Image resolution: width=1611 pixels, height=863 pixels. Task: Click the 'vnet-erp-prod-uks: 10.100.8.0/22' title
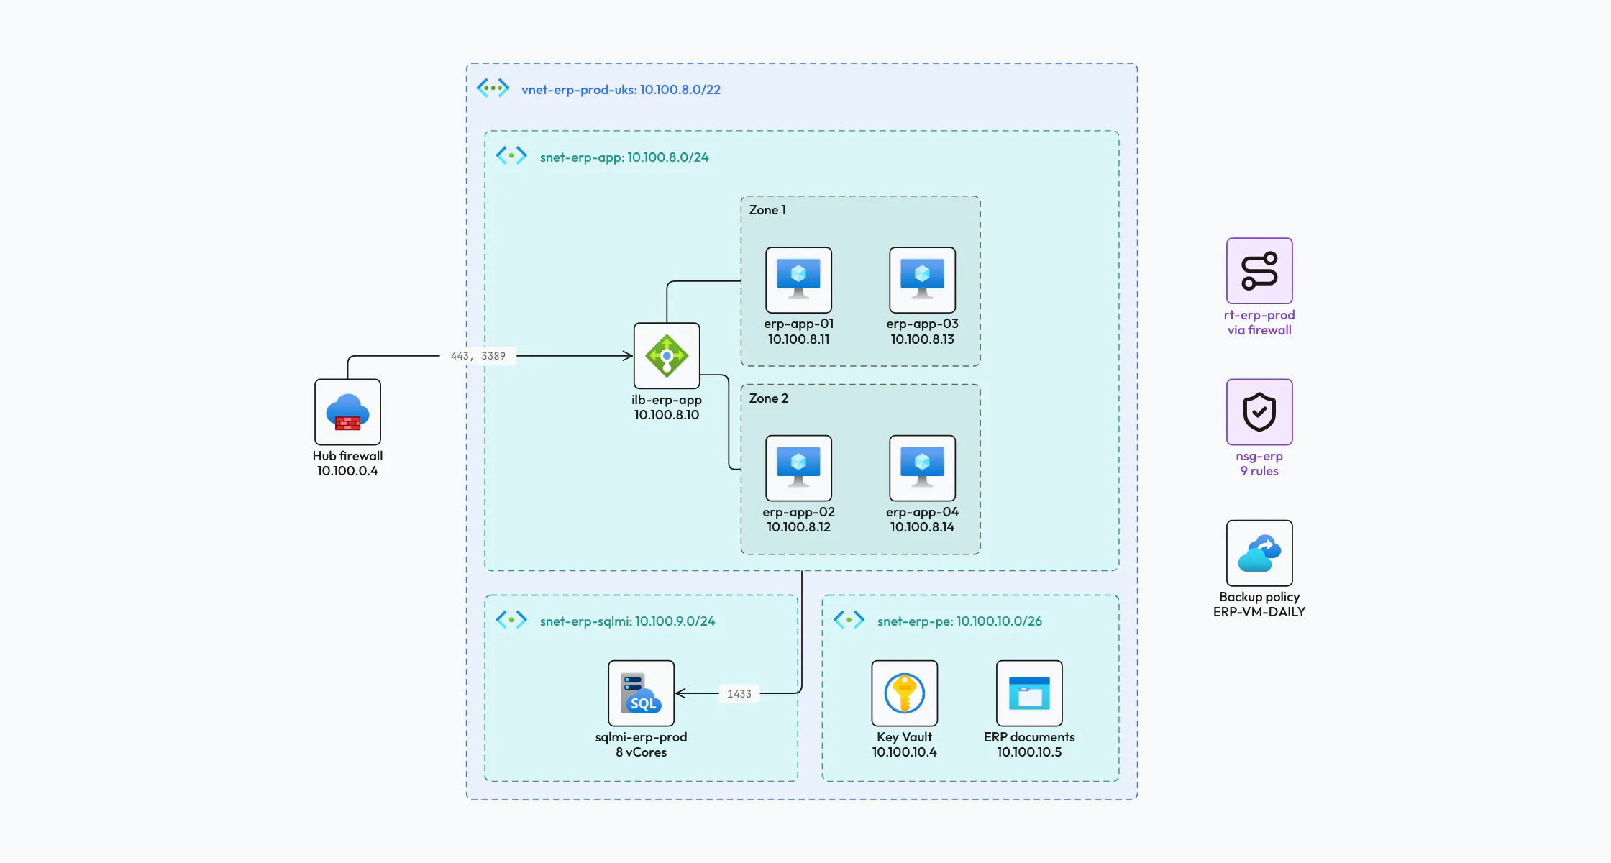click(x=621, y=90)
